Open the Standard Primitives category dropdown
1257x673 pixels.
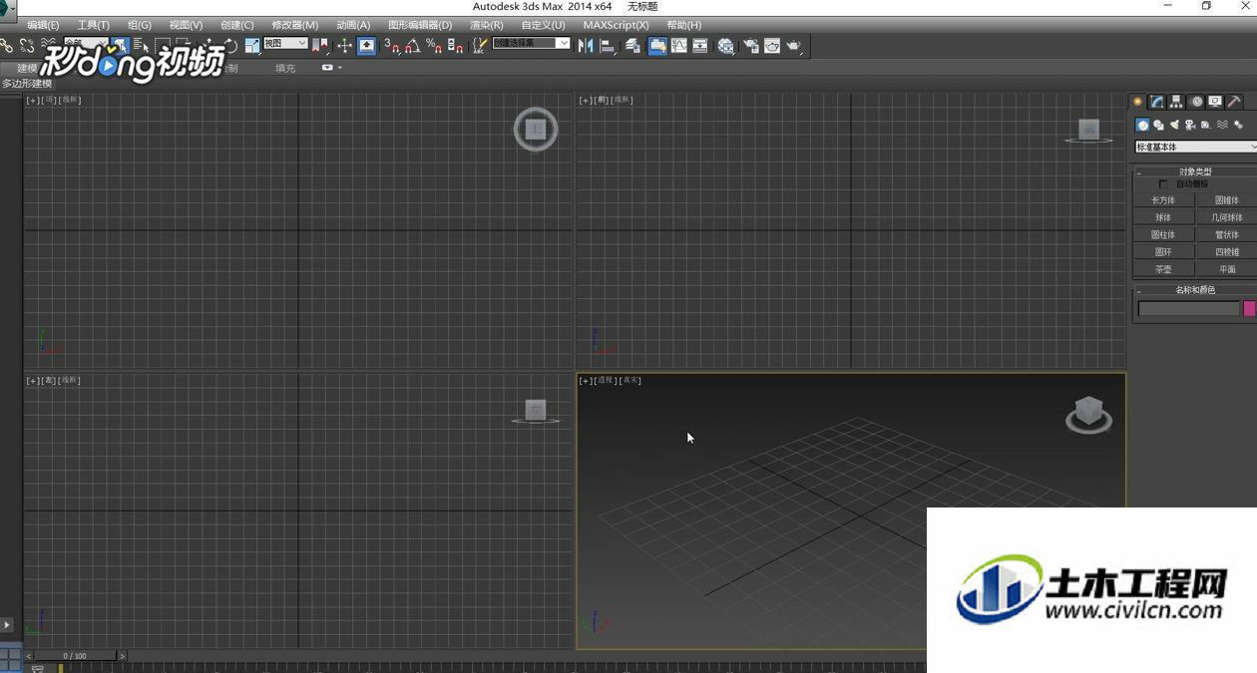click(1196, 147)
